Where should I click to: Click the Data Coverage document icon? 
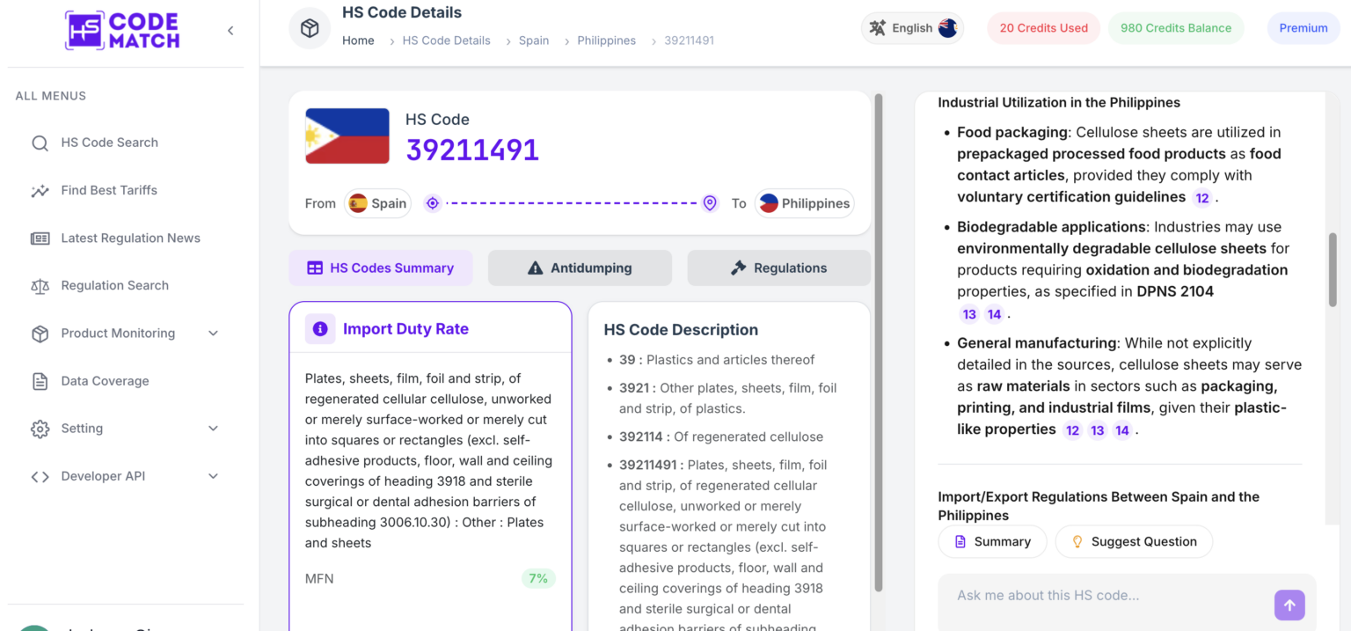coord(40,381)
